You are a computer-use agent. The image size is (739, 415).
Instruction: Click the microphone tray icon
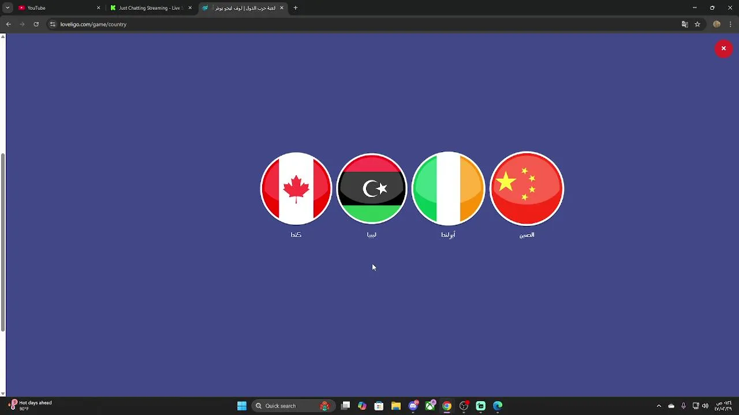[684, 406]
